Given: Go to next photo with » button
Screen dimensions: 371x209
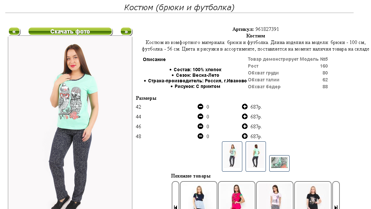Looking at the screenshot, I should click(x=126, y=31).
